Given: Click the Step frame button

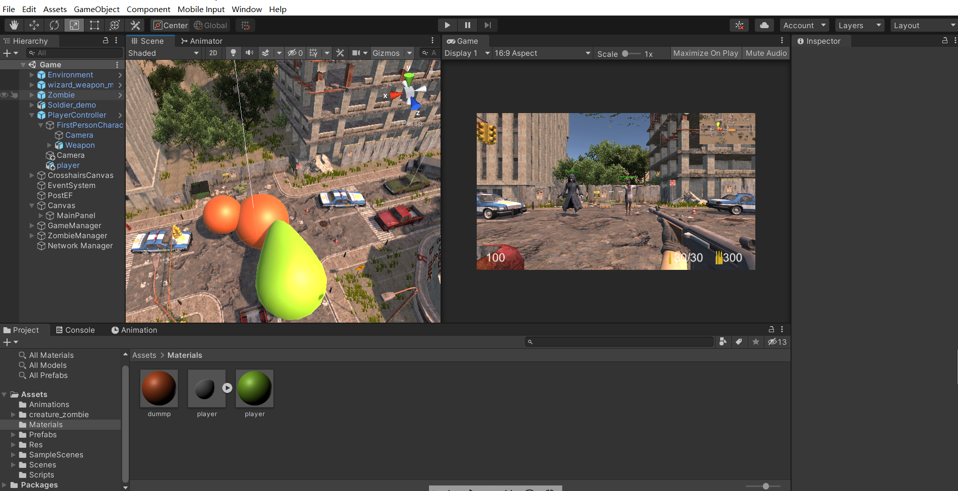Looking at the screenshot, I should point(487,25).
